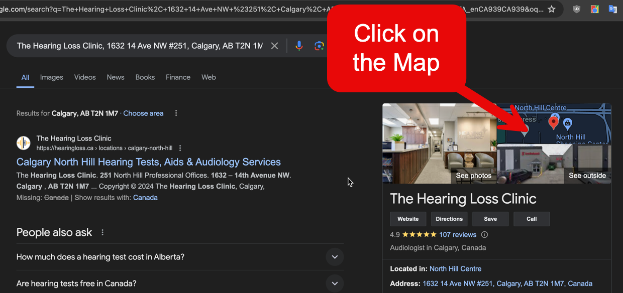Image resolution: width=623 pixels, height=293 pixels.
Task: Click the hearingloss.ca breadcrumb URL text
Action: 105,148
